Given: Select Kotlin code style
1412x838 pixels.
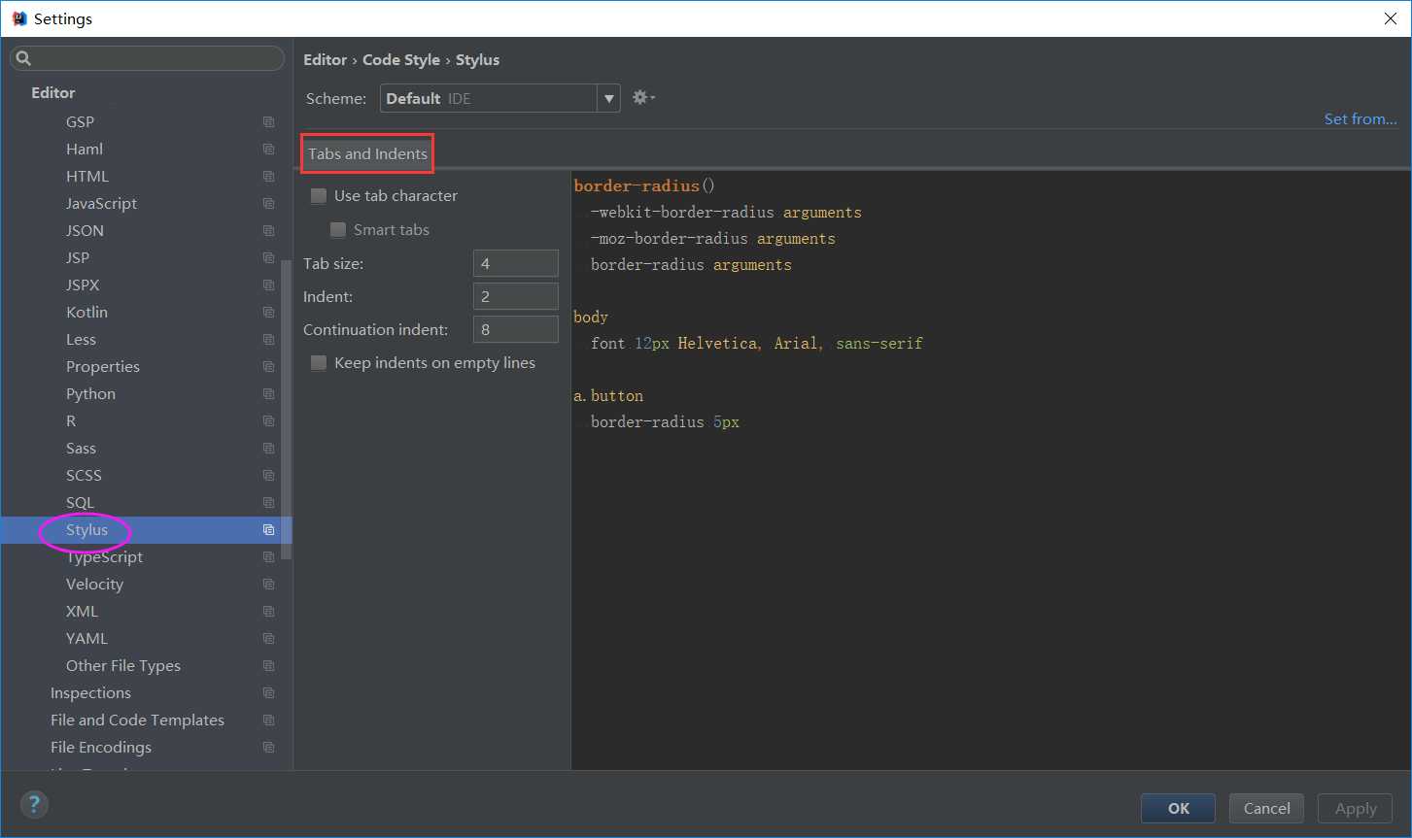Looking at the screenshot, I should 86,313.
